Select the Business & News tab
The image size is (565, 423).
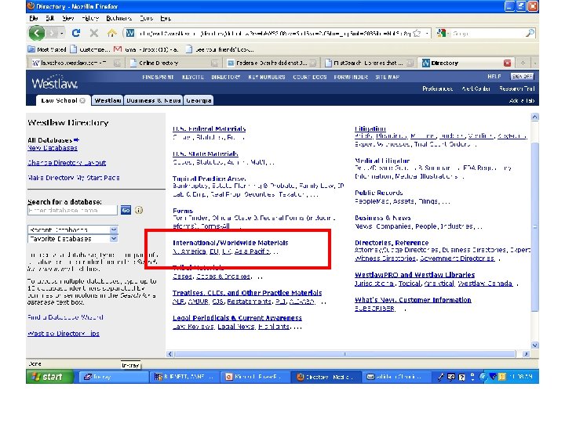[x=154, y=100]
